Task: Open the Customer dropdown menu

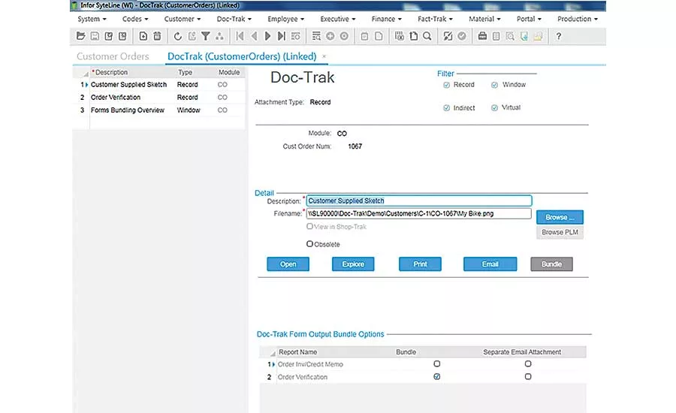Action: [183, 19]
